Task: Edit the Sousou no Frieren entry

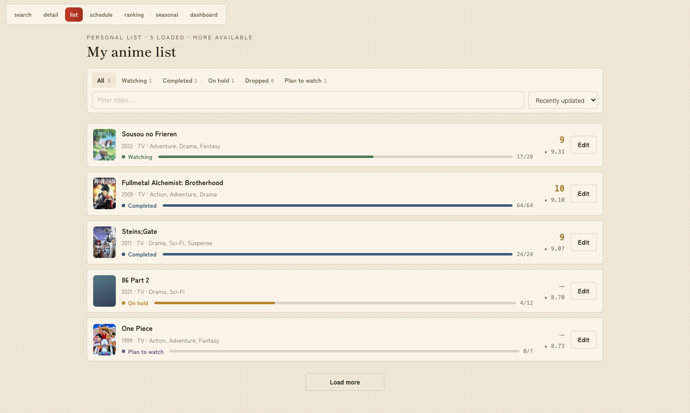Action: click(584, 145)
